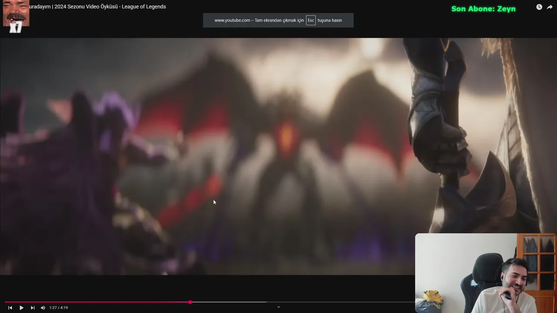The height and width of the screenshot is (313, 557).
Task: Open Watch Later clock icon
Action: pos(539,7)
